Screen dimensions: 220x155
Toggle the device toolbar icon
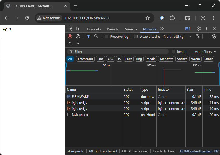point(78,29)
